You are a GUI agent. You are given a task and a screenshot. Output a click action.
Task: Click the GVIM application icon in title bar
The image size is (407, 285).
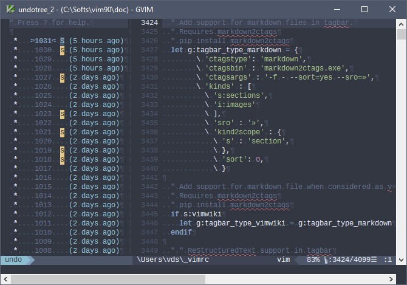pos(10,9)
